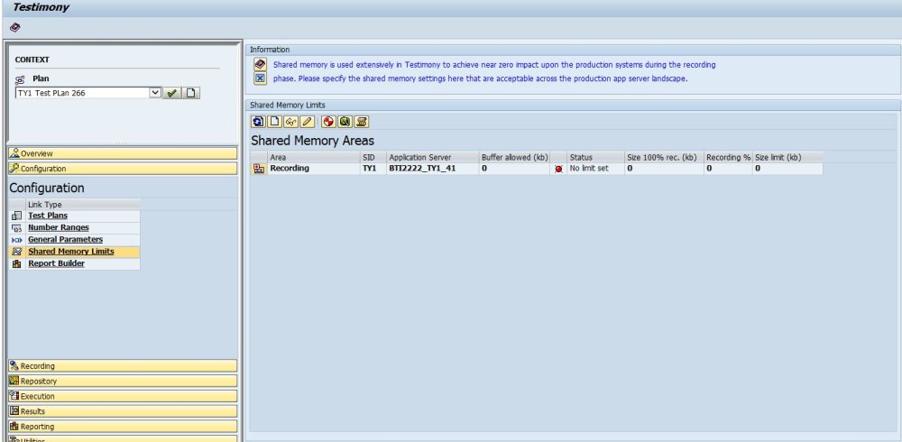Click the glasses display icon in Shared Memory toolbar
The width and height of the screenshot is (902, 442).
[290, 122]
